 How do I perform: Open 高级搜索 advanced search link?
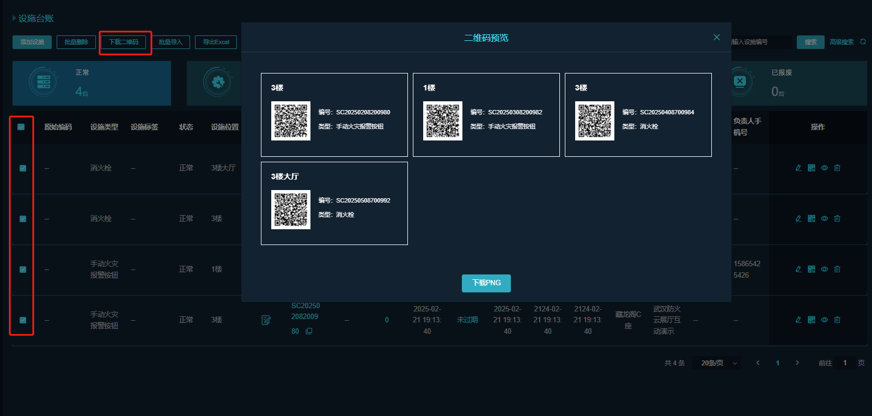click(x=841, y=42)
